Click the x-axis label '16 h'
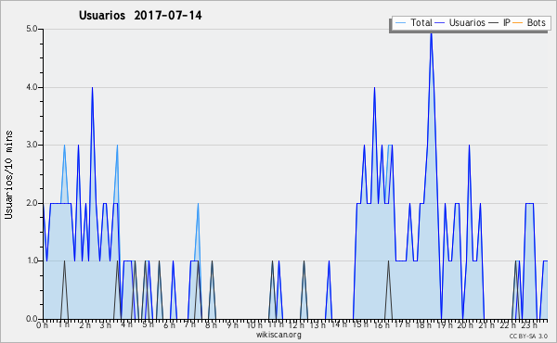The width and height of the screenshot is (557, 343). pyautogui.click(x=382, y=325)
